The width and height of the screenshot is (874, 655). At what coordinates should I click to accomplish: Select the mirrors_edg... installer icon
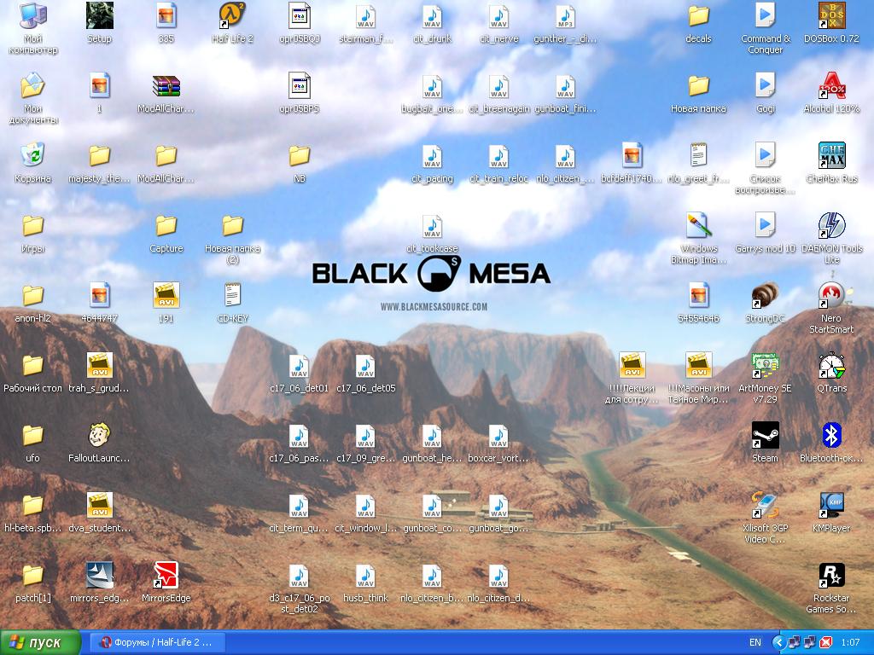99,575
